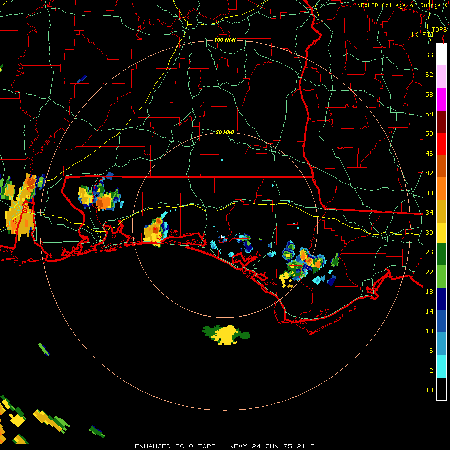Image resolution: width=450 pixels, height=450 pixels.
Task: Click the 'TH' threshold legend label
Action: coord(429,390)
